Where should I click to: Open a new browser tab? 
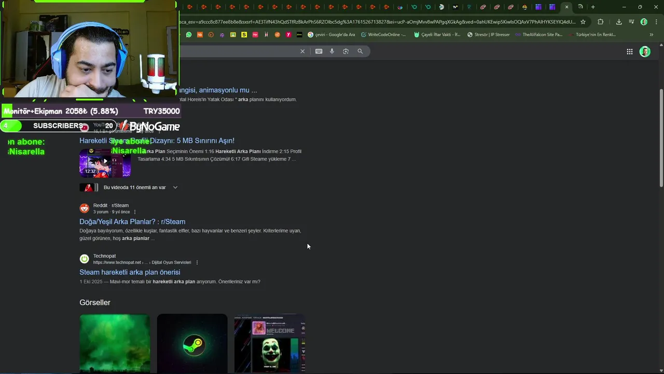[593, 7]
